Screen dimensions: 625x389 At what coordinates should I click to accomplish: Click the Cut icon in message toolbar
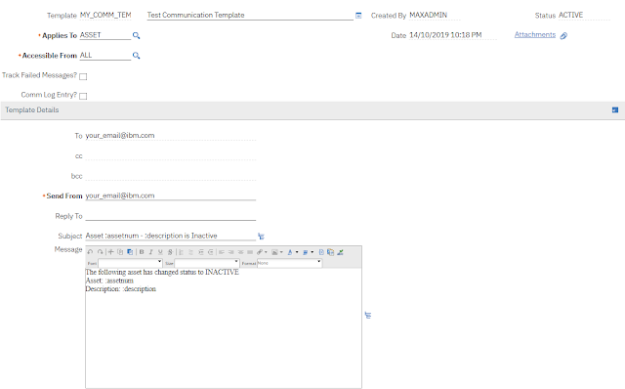[110, 252]
